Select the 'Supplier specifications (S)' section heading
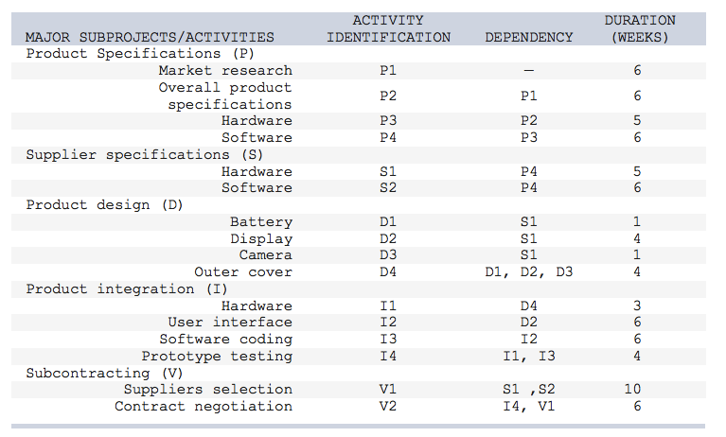 [145, 154]
